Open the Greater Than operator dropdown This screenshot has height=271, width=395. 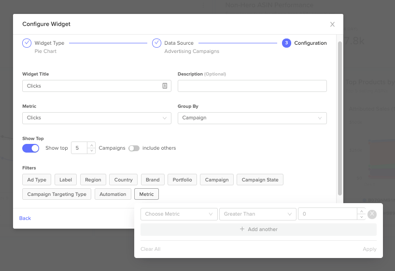[x=258, y=214]
